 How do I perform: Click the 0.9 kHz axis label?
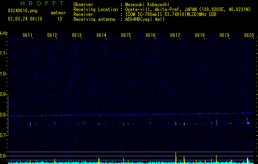[4, 94]
